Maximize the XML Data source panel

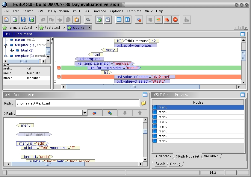(145, 95)
